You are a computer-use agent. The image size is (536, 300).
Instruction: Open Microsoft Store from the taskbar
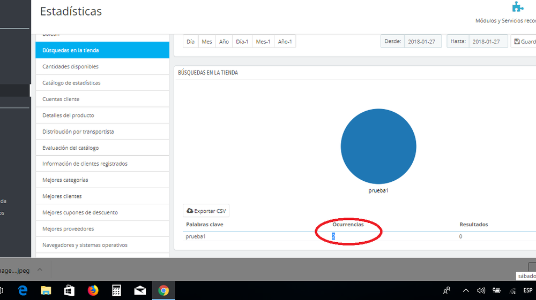pos(69,290)
